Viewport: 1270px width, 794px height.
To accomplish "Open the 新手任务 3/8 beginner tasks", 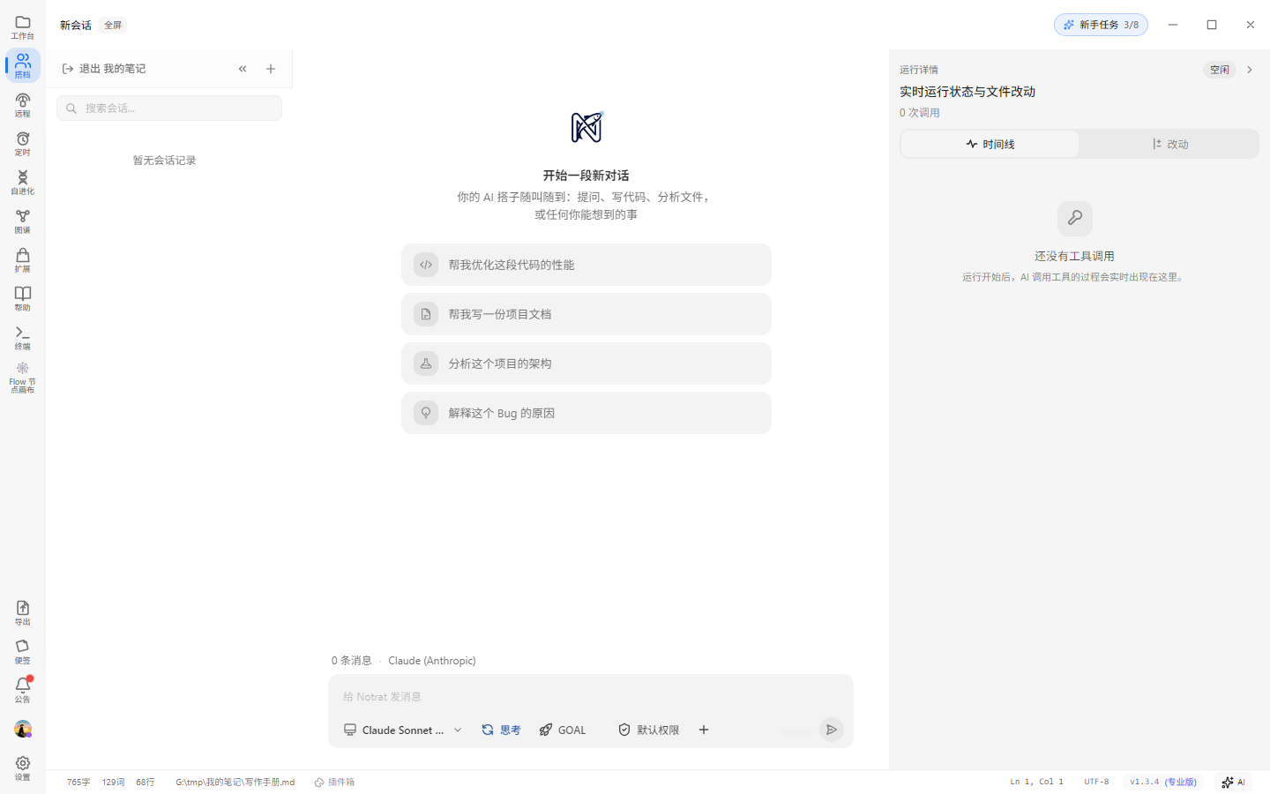I will pyautogui.click(x=1101, y=25).
